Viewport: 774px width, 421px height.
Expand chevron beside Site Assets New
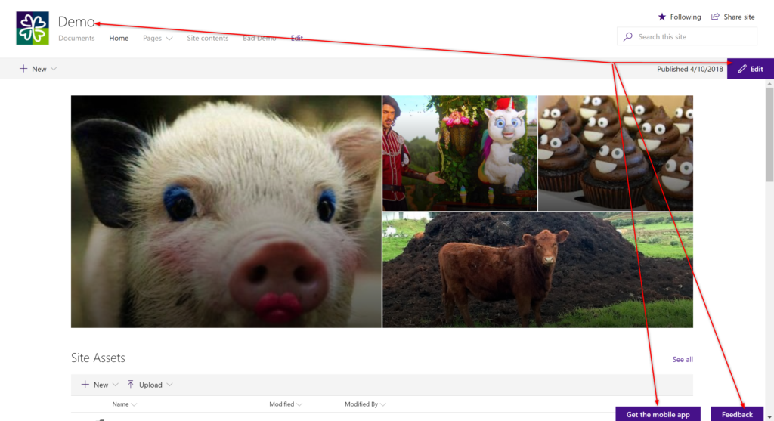pos(115,385)
